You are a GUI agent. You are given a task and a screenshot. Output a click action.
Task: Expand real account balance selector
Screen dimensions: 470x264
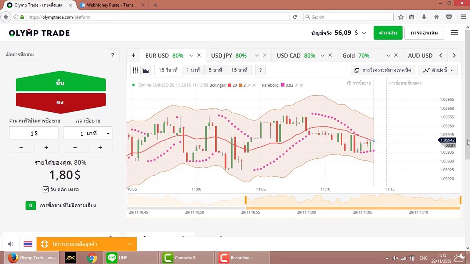click(364, 33)
